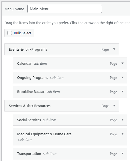Image resolution: width=130 pixels, height=161 pixels.
Task: Select the Brookline Bazaar sub item
Action: click(x=70, y=92)
